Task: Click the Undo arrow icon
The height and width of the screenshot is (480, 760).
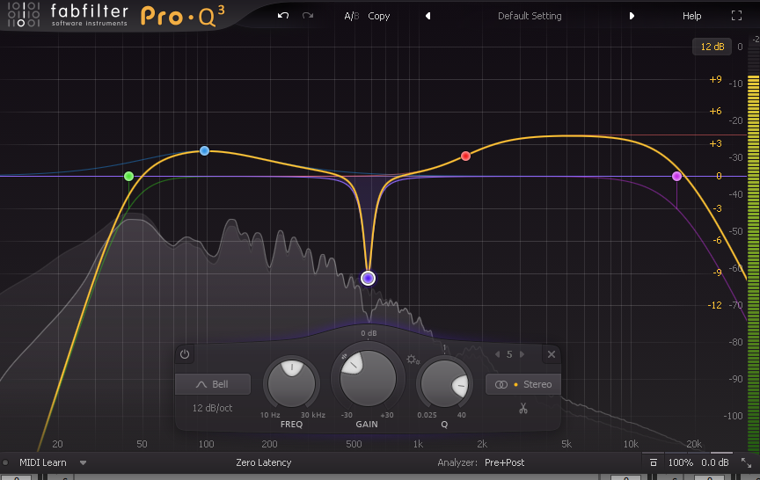Action: pyautogui.click(x=283, y=16)
